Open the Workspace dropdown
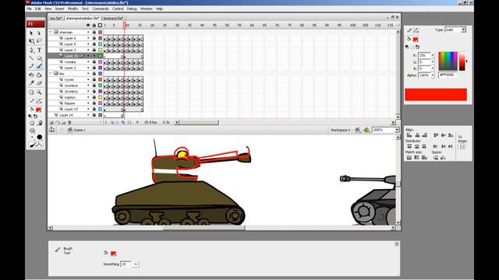 click(x=340, y=130)
